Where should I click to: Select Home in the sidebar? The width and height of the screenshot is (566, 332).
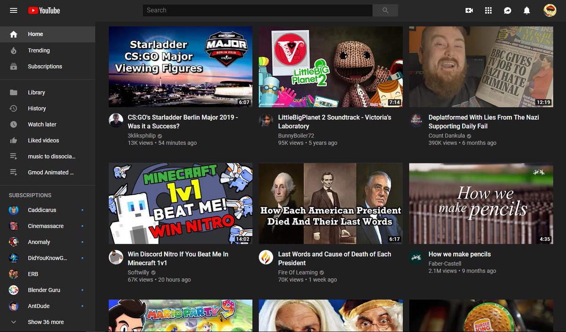point(48,34)
